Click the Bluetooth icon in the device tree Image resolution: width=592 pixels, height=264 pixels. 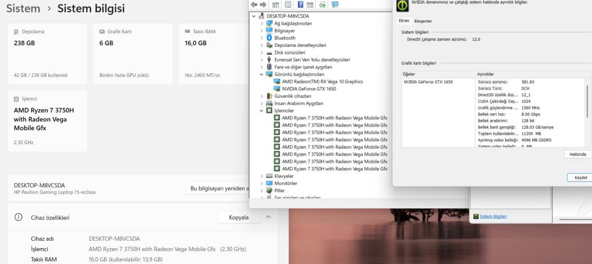pyautogui.click(x=269, y=38)
